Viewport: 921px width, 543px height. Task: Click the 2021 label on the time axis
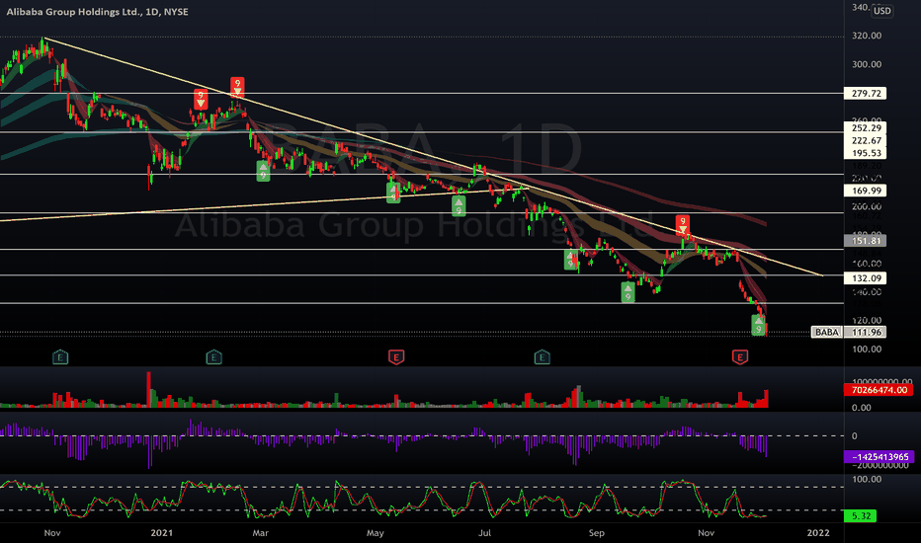pos(161,533)
